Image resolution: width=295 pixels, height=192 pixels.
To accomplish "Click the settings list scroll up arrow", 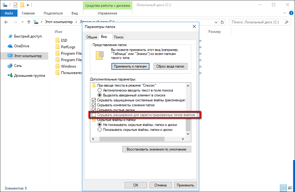I will 188,86.
